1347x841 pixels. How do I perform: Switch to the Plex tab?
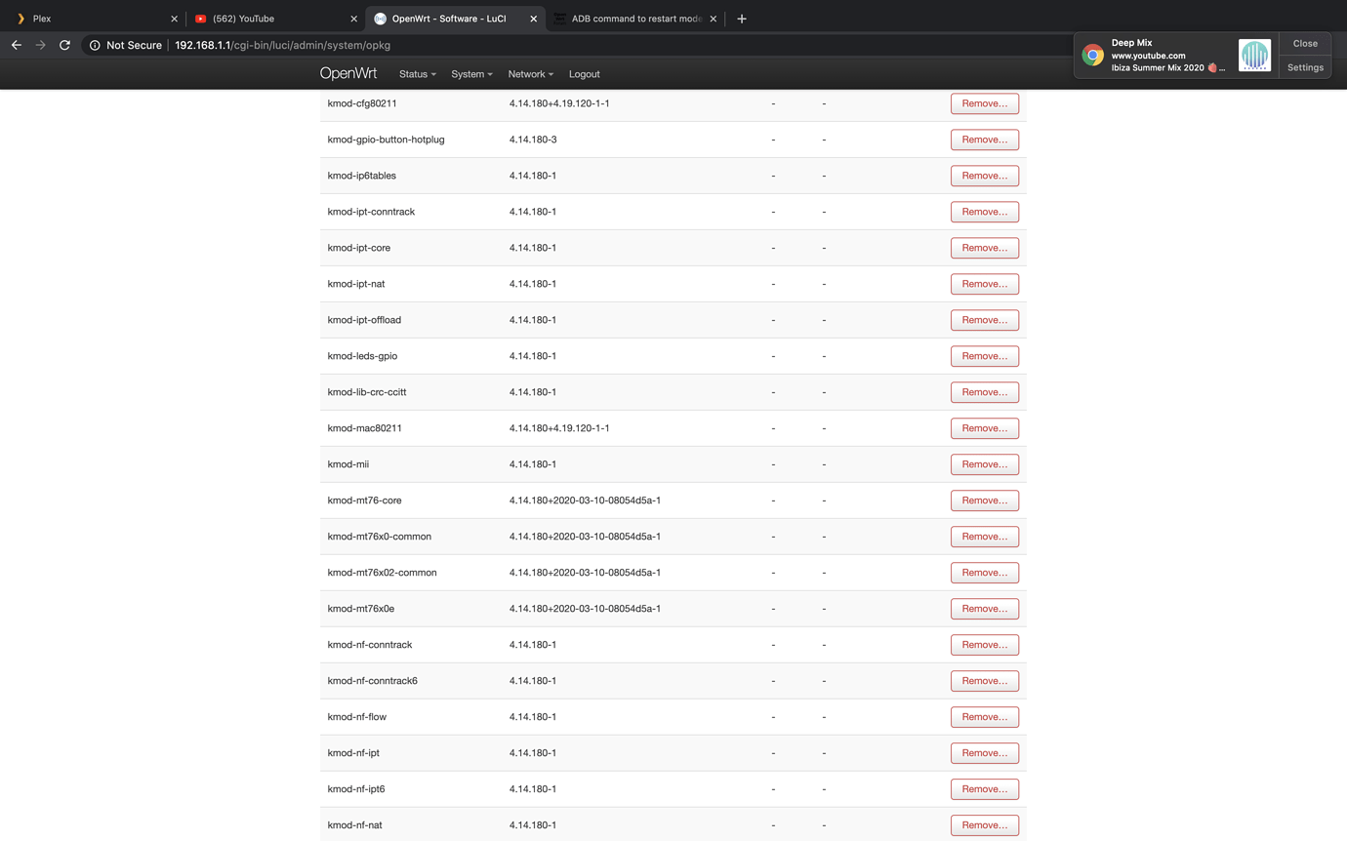pyautogui.click(x=88, y=18)
